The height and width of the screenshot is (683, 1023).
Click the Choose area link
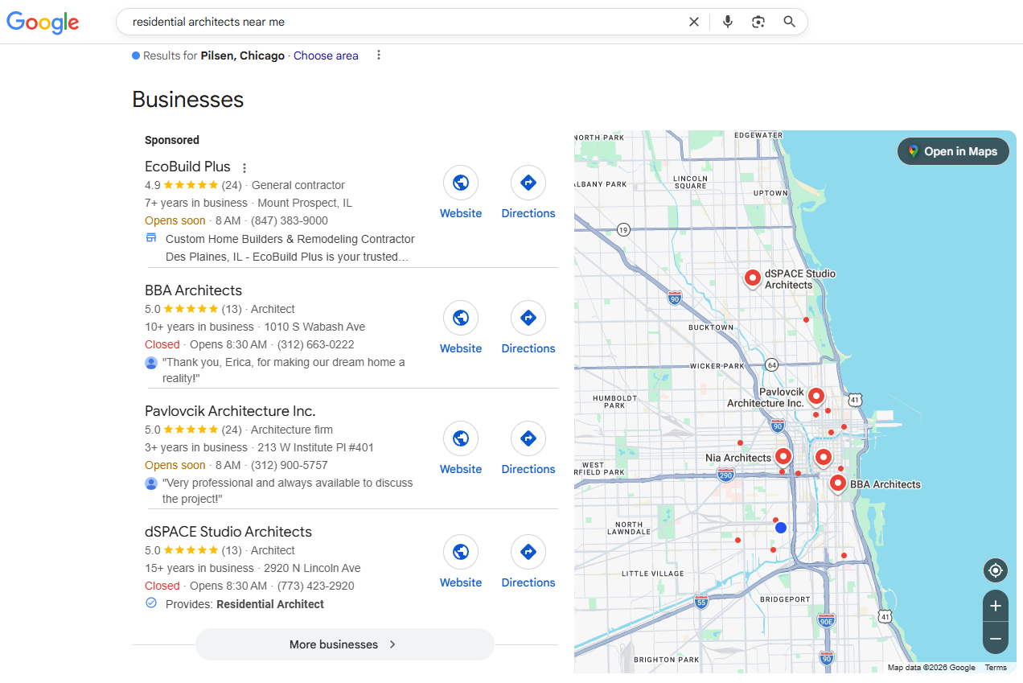coord(326,56)
